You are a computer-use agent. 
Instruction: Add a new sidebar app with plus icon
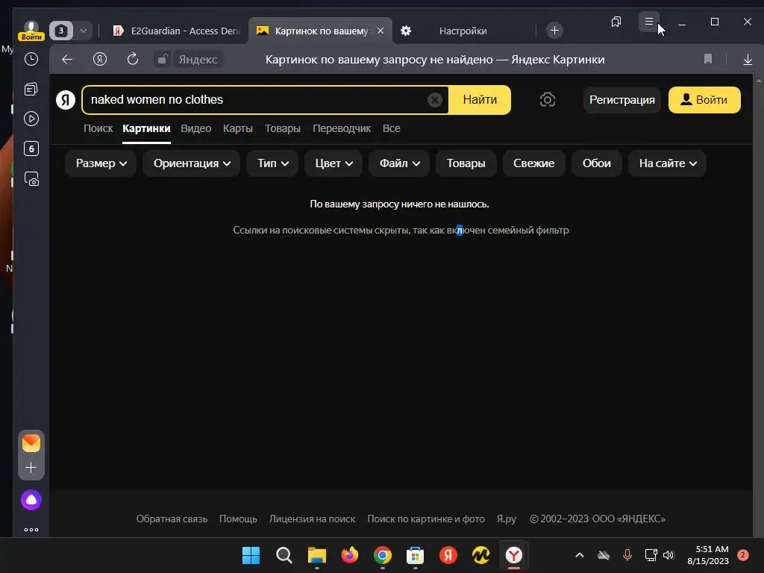pos(31,468)
